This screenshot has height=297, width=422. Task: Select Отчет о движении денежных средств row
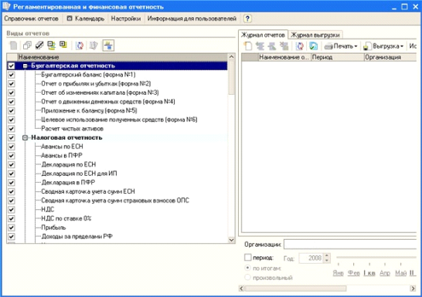pyautogui.click(x=108, y=102)
